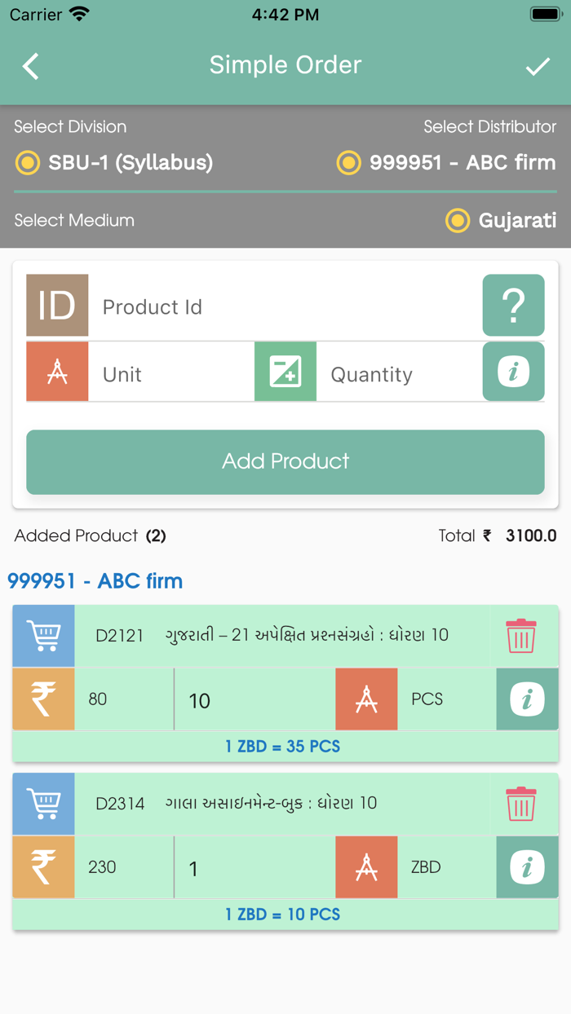Open the unit icon on product D2121 row
The width and height of the screenshot is (571, 1014).
coord(366,699)
